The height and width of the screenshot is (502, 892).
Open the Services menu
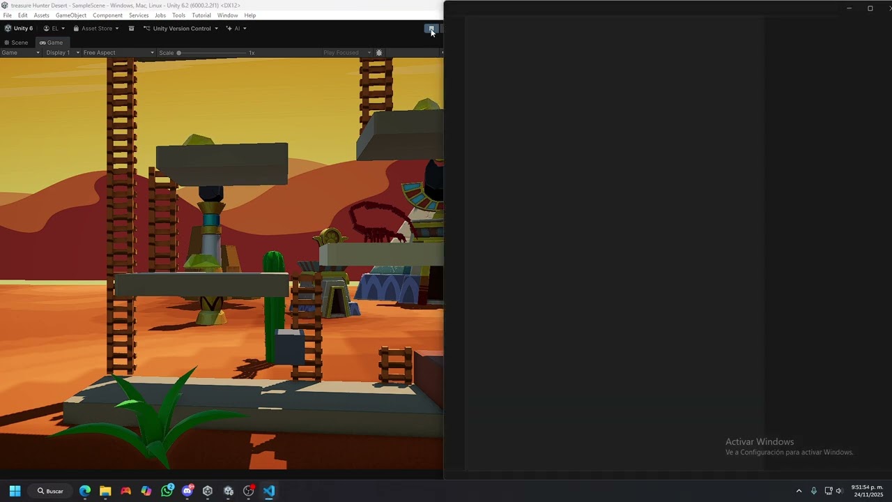click(x=139, y=15)
